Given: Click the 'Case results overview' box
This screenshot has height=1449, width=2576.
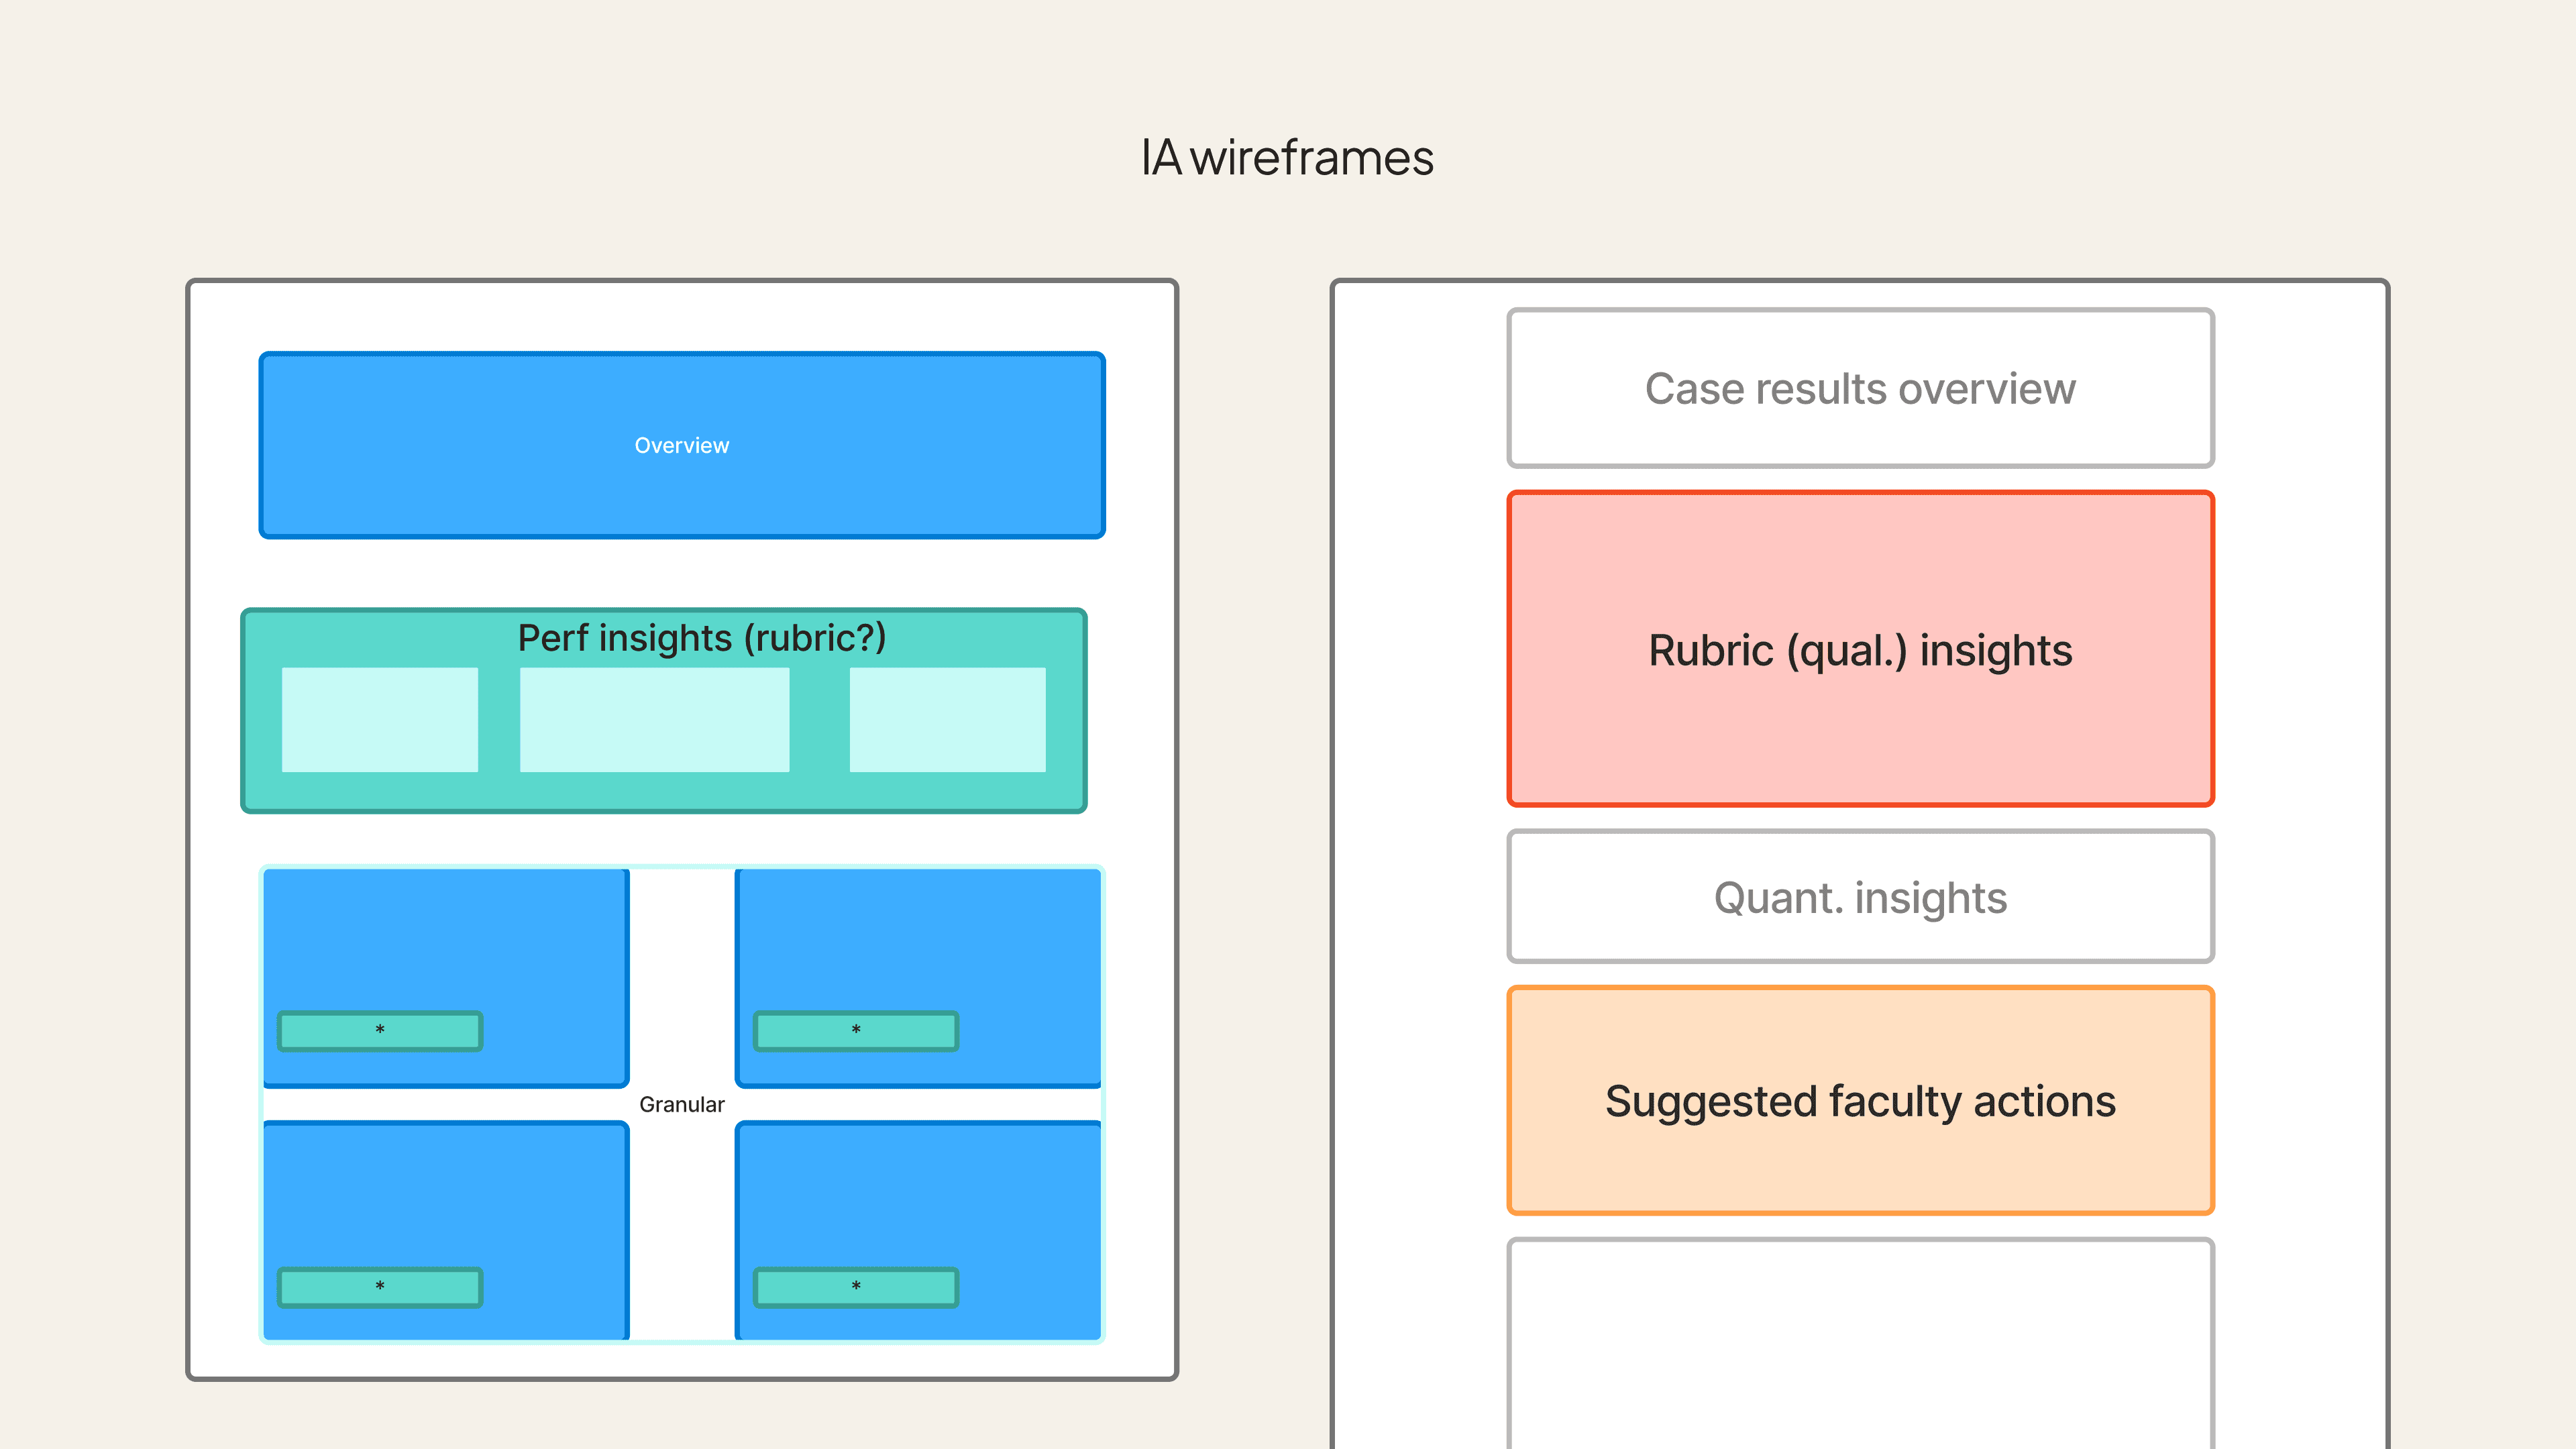Looking at the screenshot, I should click(1860, 388).
